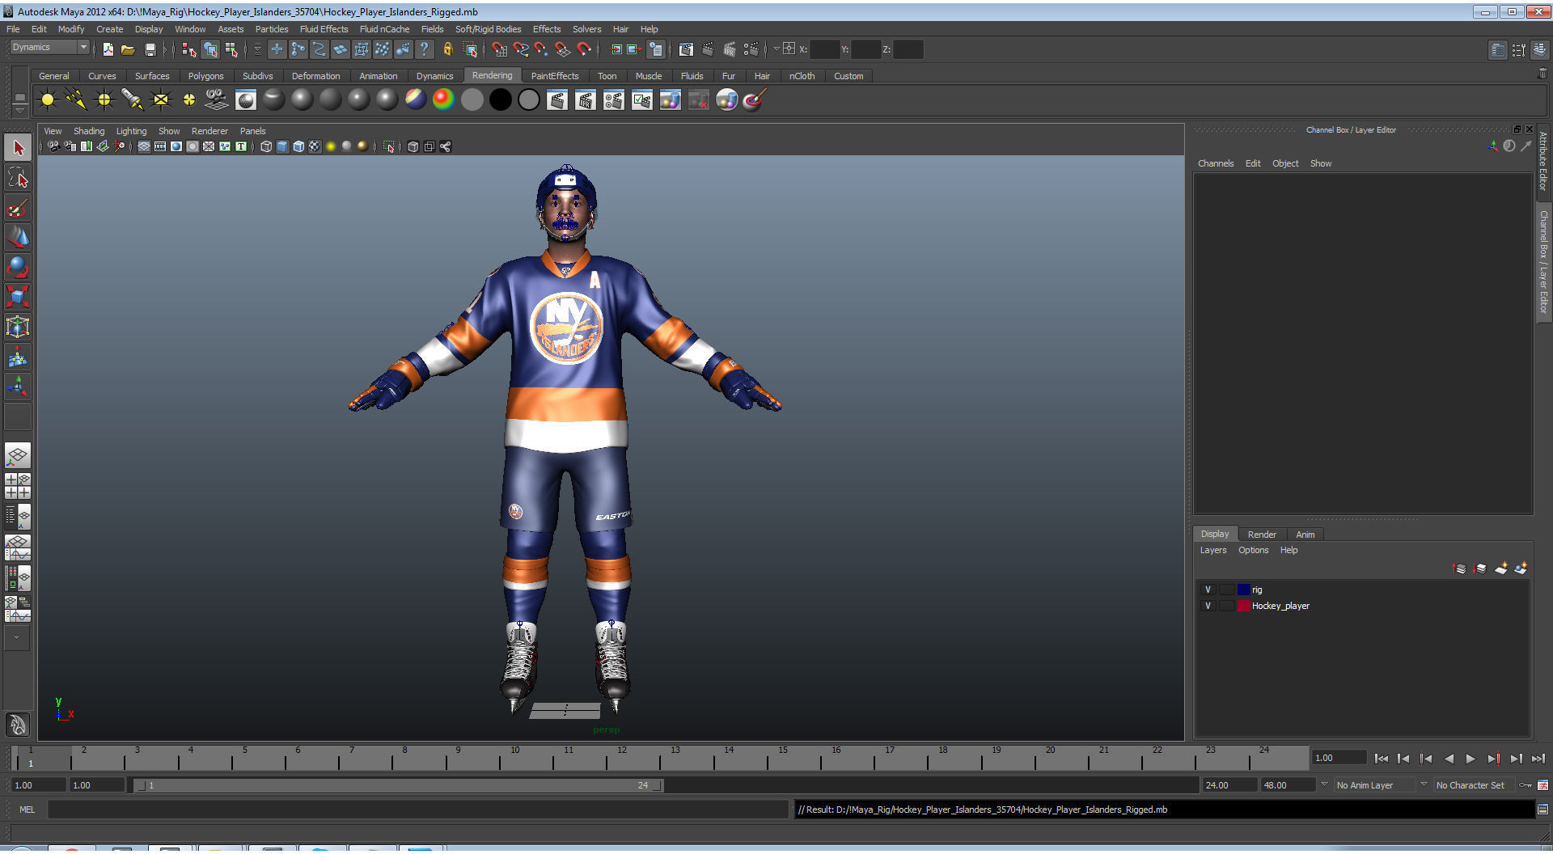1553x854 pixels.
Task: Create a spot light from the shelf
Action: coord(132,100)
